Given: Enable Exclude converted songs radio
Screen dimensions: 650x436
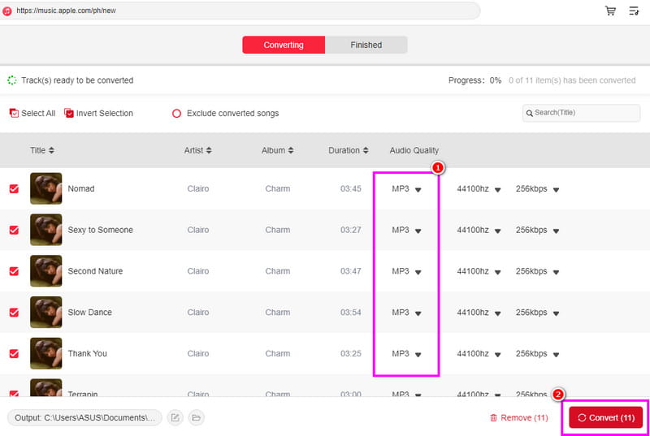Looking at the screenshot, I should point(176,114).
